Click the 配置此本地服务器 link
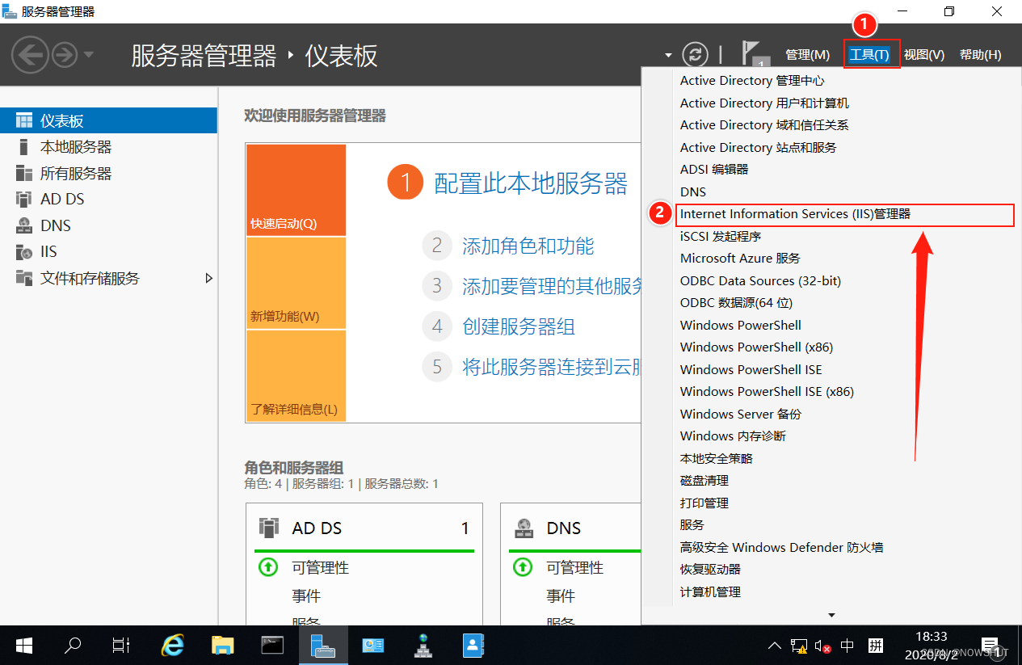 point(531,183)
